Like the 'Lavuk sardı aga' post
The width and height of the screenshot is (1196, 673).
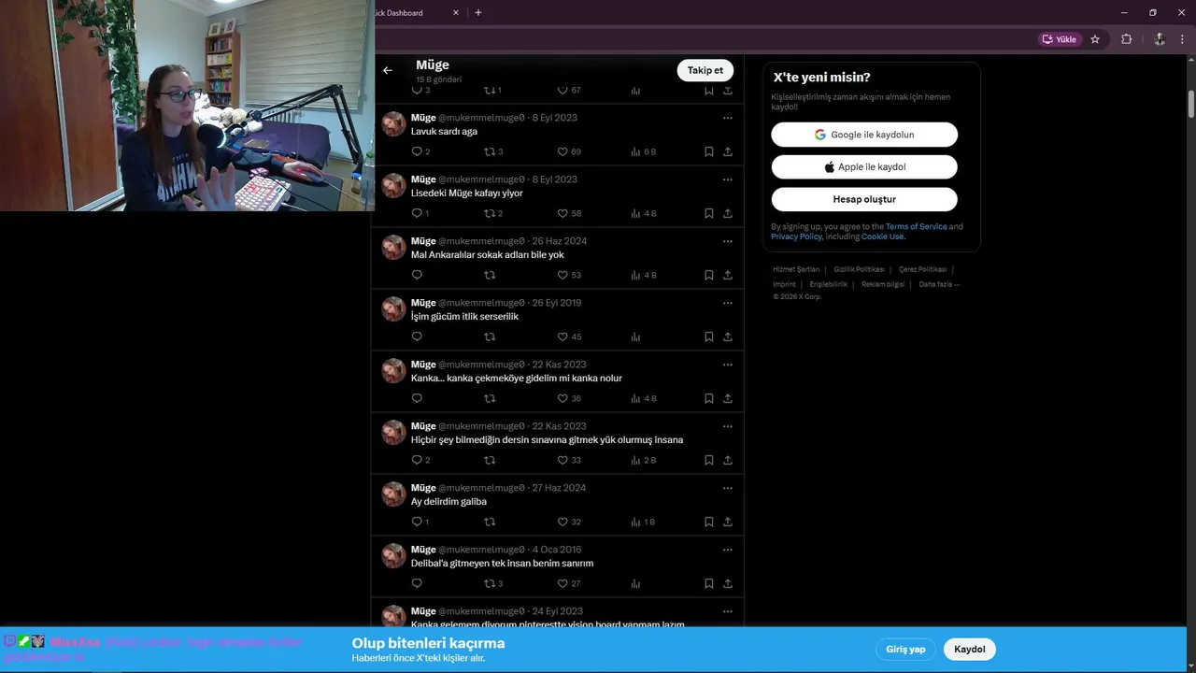point(562,151)
